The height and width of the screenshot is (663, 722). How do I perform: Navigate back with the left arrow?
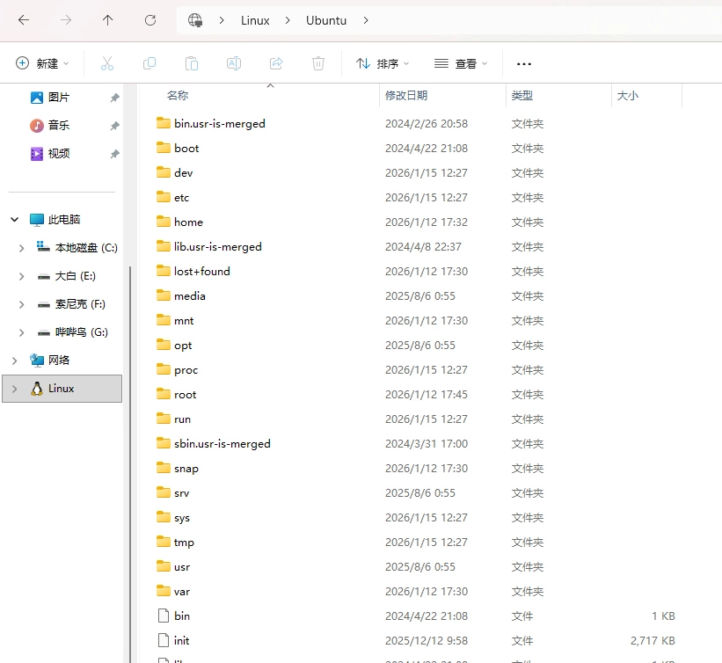[x=24, y=20]
